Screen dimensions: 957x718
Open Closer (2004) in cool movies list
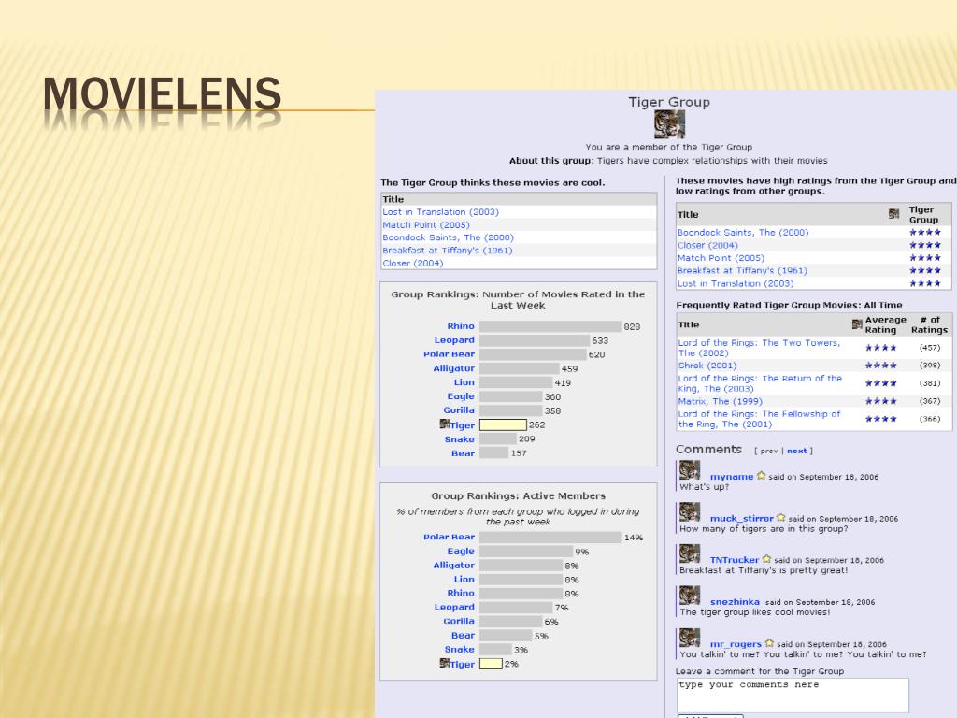pyautogui.click(x=412, y=263)
